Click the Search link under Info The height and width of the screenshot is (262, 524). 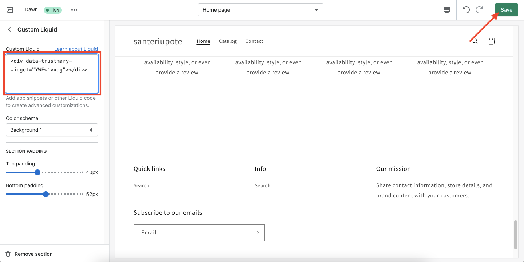(262, 185)
